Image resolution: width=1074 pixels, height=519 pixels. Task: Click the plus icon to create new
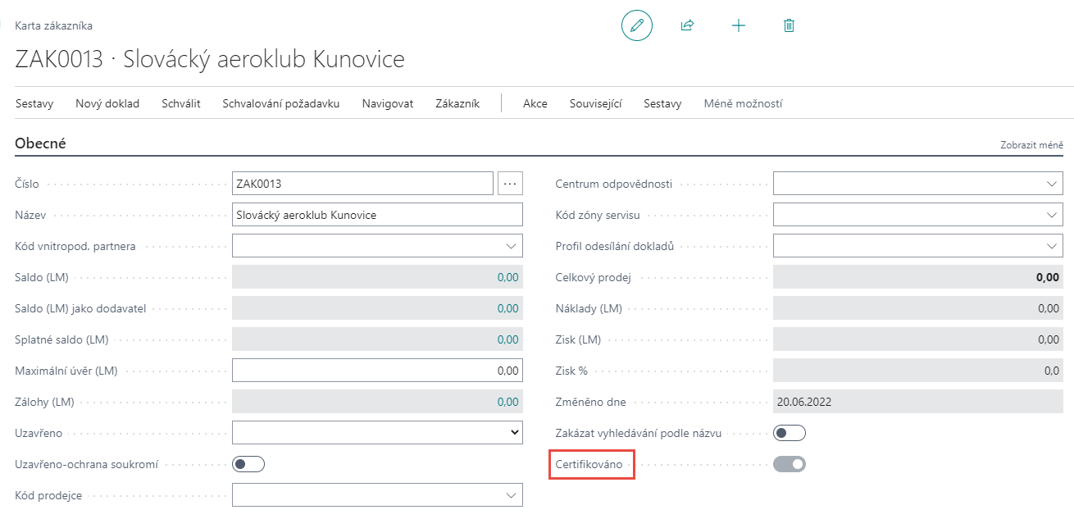(x=738, y=25)
